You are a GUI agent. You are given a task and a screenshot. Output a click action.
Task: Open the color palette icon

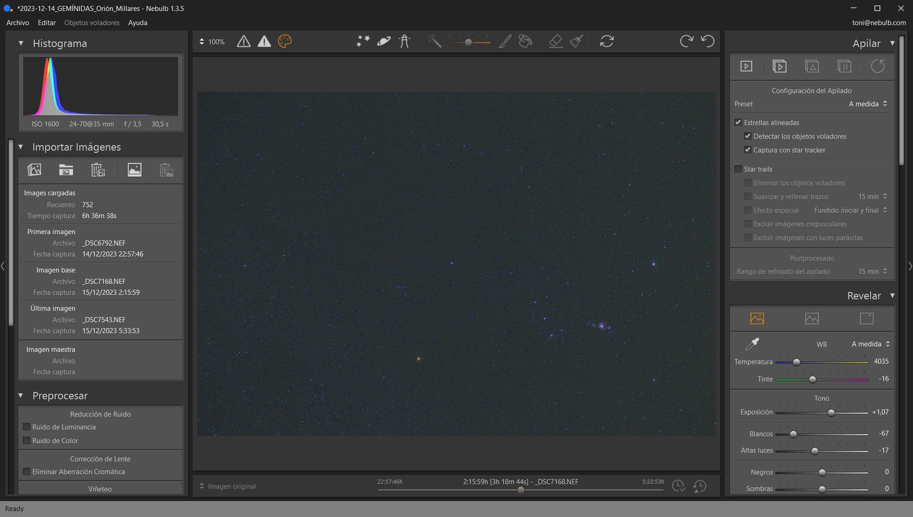coord(285,42)
